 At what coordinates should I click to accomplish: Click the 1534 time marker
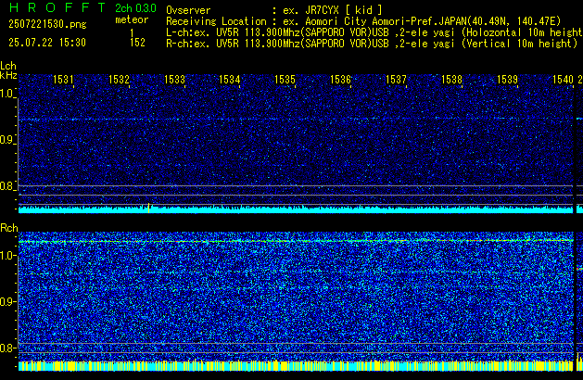pos(230,80)
